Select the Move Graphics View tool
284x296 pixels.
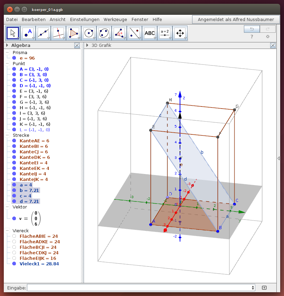(x=180, y=33)
